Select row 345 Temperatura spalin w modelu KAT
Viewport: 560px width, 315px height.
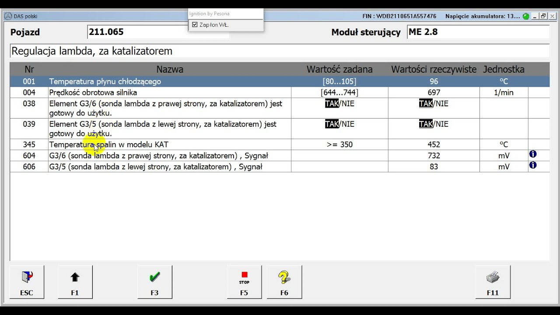280,144
